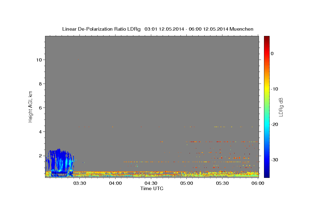Select the '05:00' time tick label
320x213 pixels.
click(x=187, y=183)
